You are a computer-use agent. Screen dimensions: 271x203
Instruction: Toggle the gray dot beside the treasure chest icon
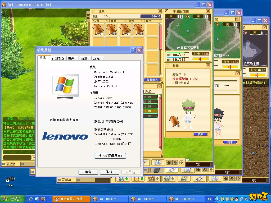coord(173,179)
